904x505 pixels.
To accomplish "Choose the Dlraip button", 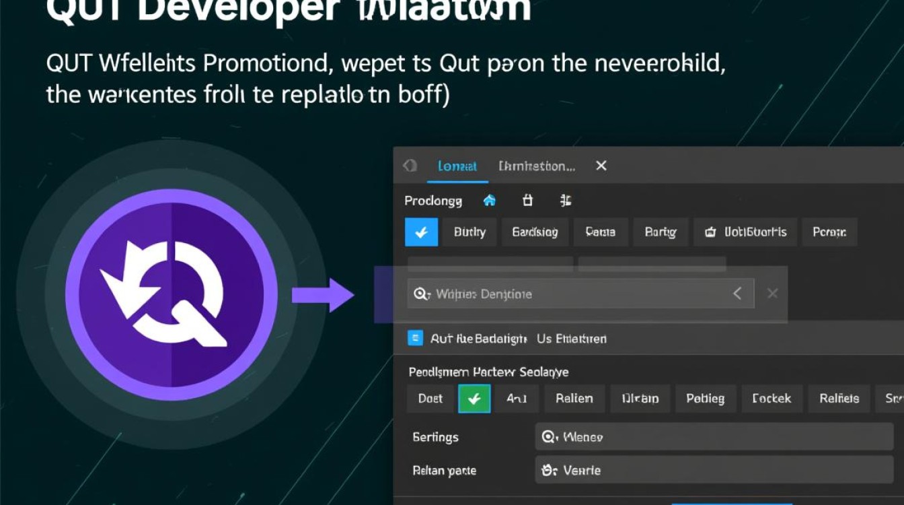I will [640, 399].
